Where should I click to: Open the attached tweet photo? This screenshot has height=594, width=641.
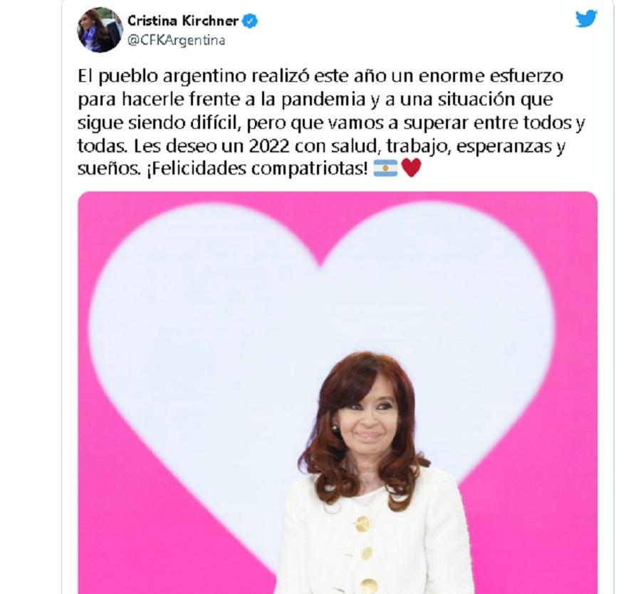click(x=338, y=392)
